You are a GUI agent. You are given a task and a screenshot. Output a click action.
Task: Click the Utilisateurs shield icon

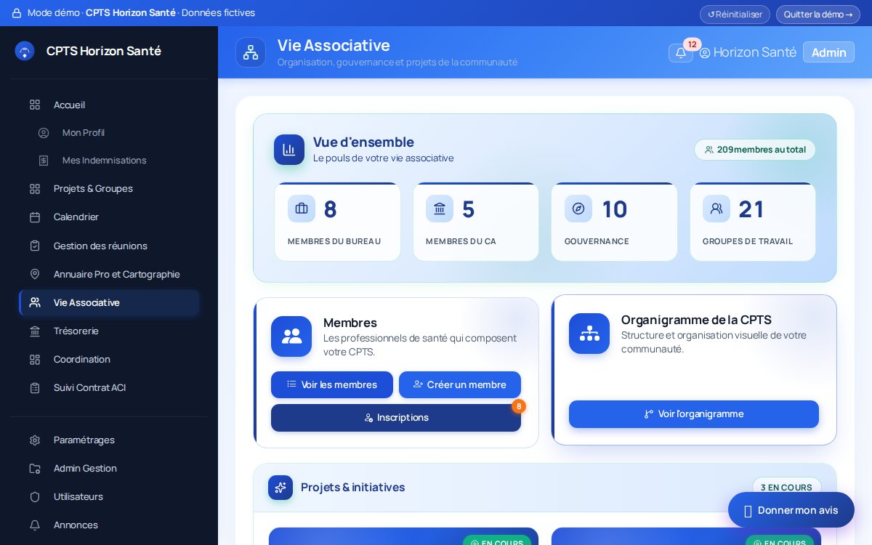pyautogui.click(x=35, y=497)
